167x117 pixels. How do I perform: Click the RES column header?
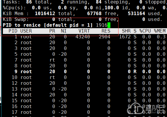click(106, 31)
